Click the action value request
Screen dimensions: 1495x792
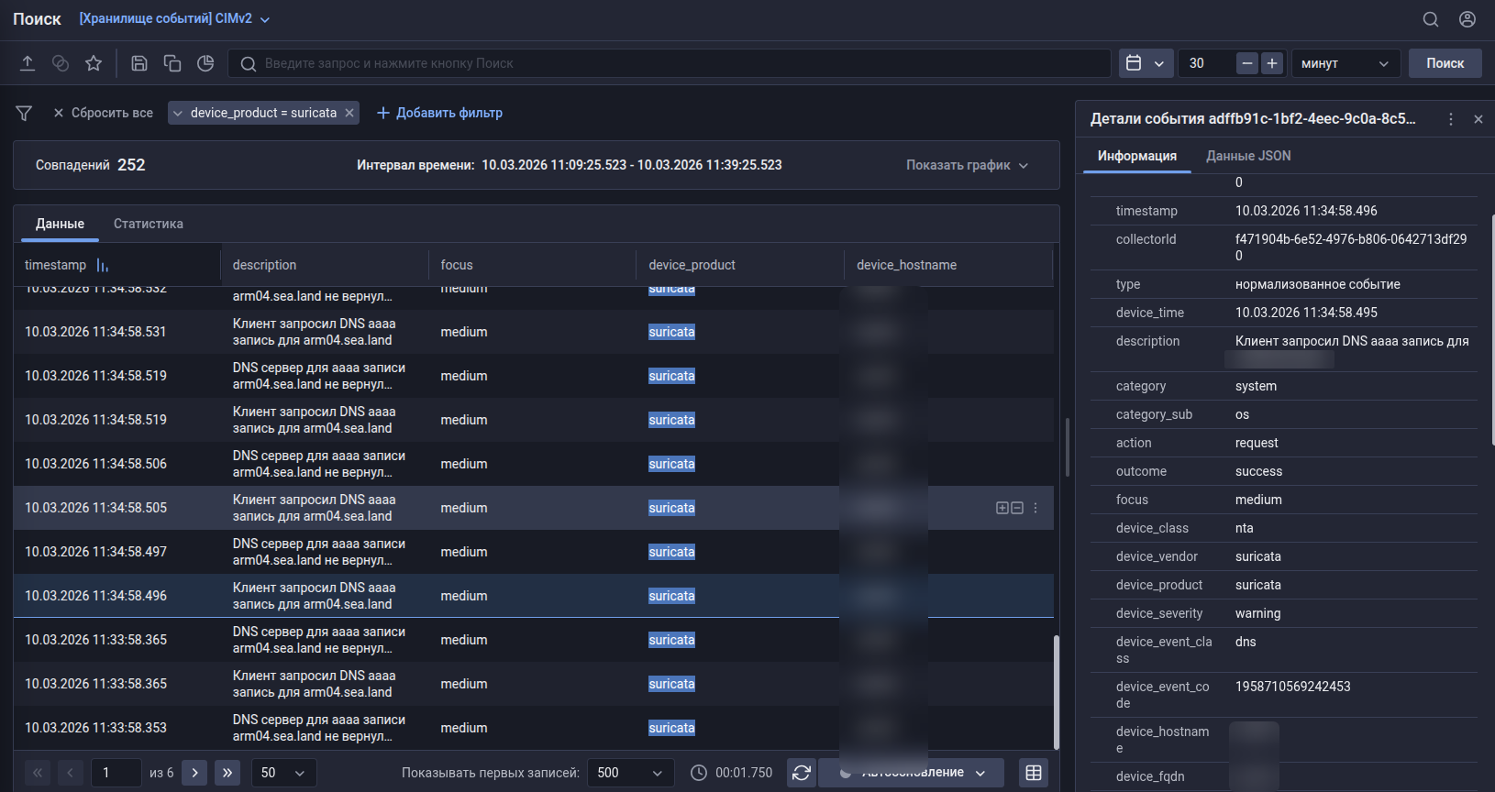(x=1257, y=443)
